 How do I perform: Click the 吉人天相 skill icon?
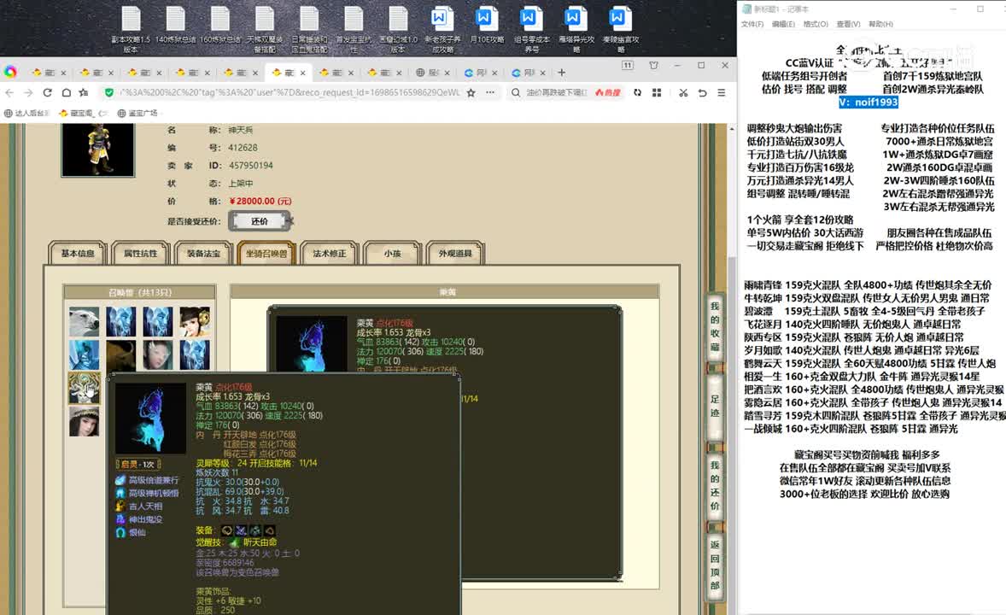point(120,506)
